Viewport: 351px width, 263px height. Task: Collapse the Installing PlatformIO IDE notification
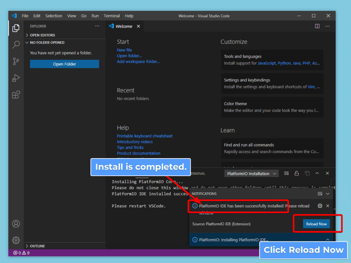click(x=328, y=240)
